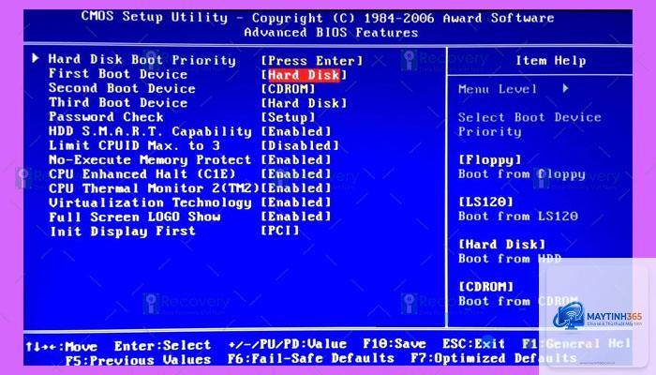Change the Password Check Setup value
The image size is (656, 375).
[x=288, y=117]
